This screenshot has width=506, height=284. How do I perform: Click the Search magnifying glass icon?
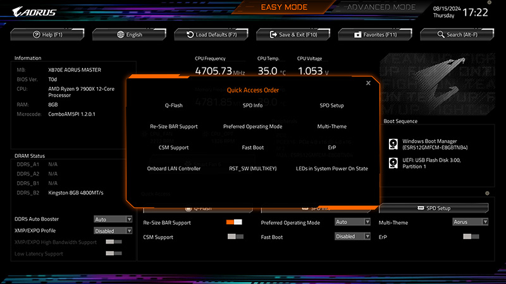tap(441, 35)
